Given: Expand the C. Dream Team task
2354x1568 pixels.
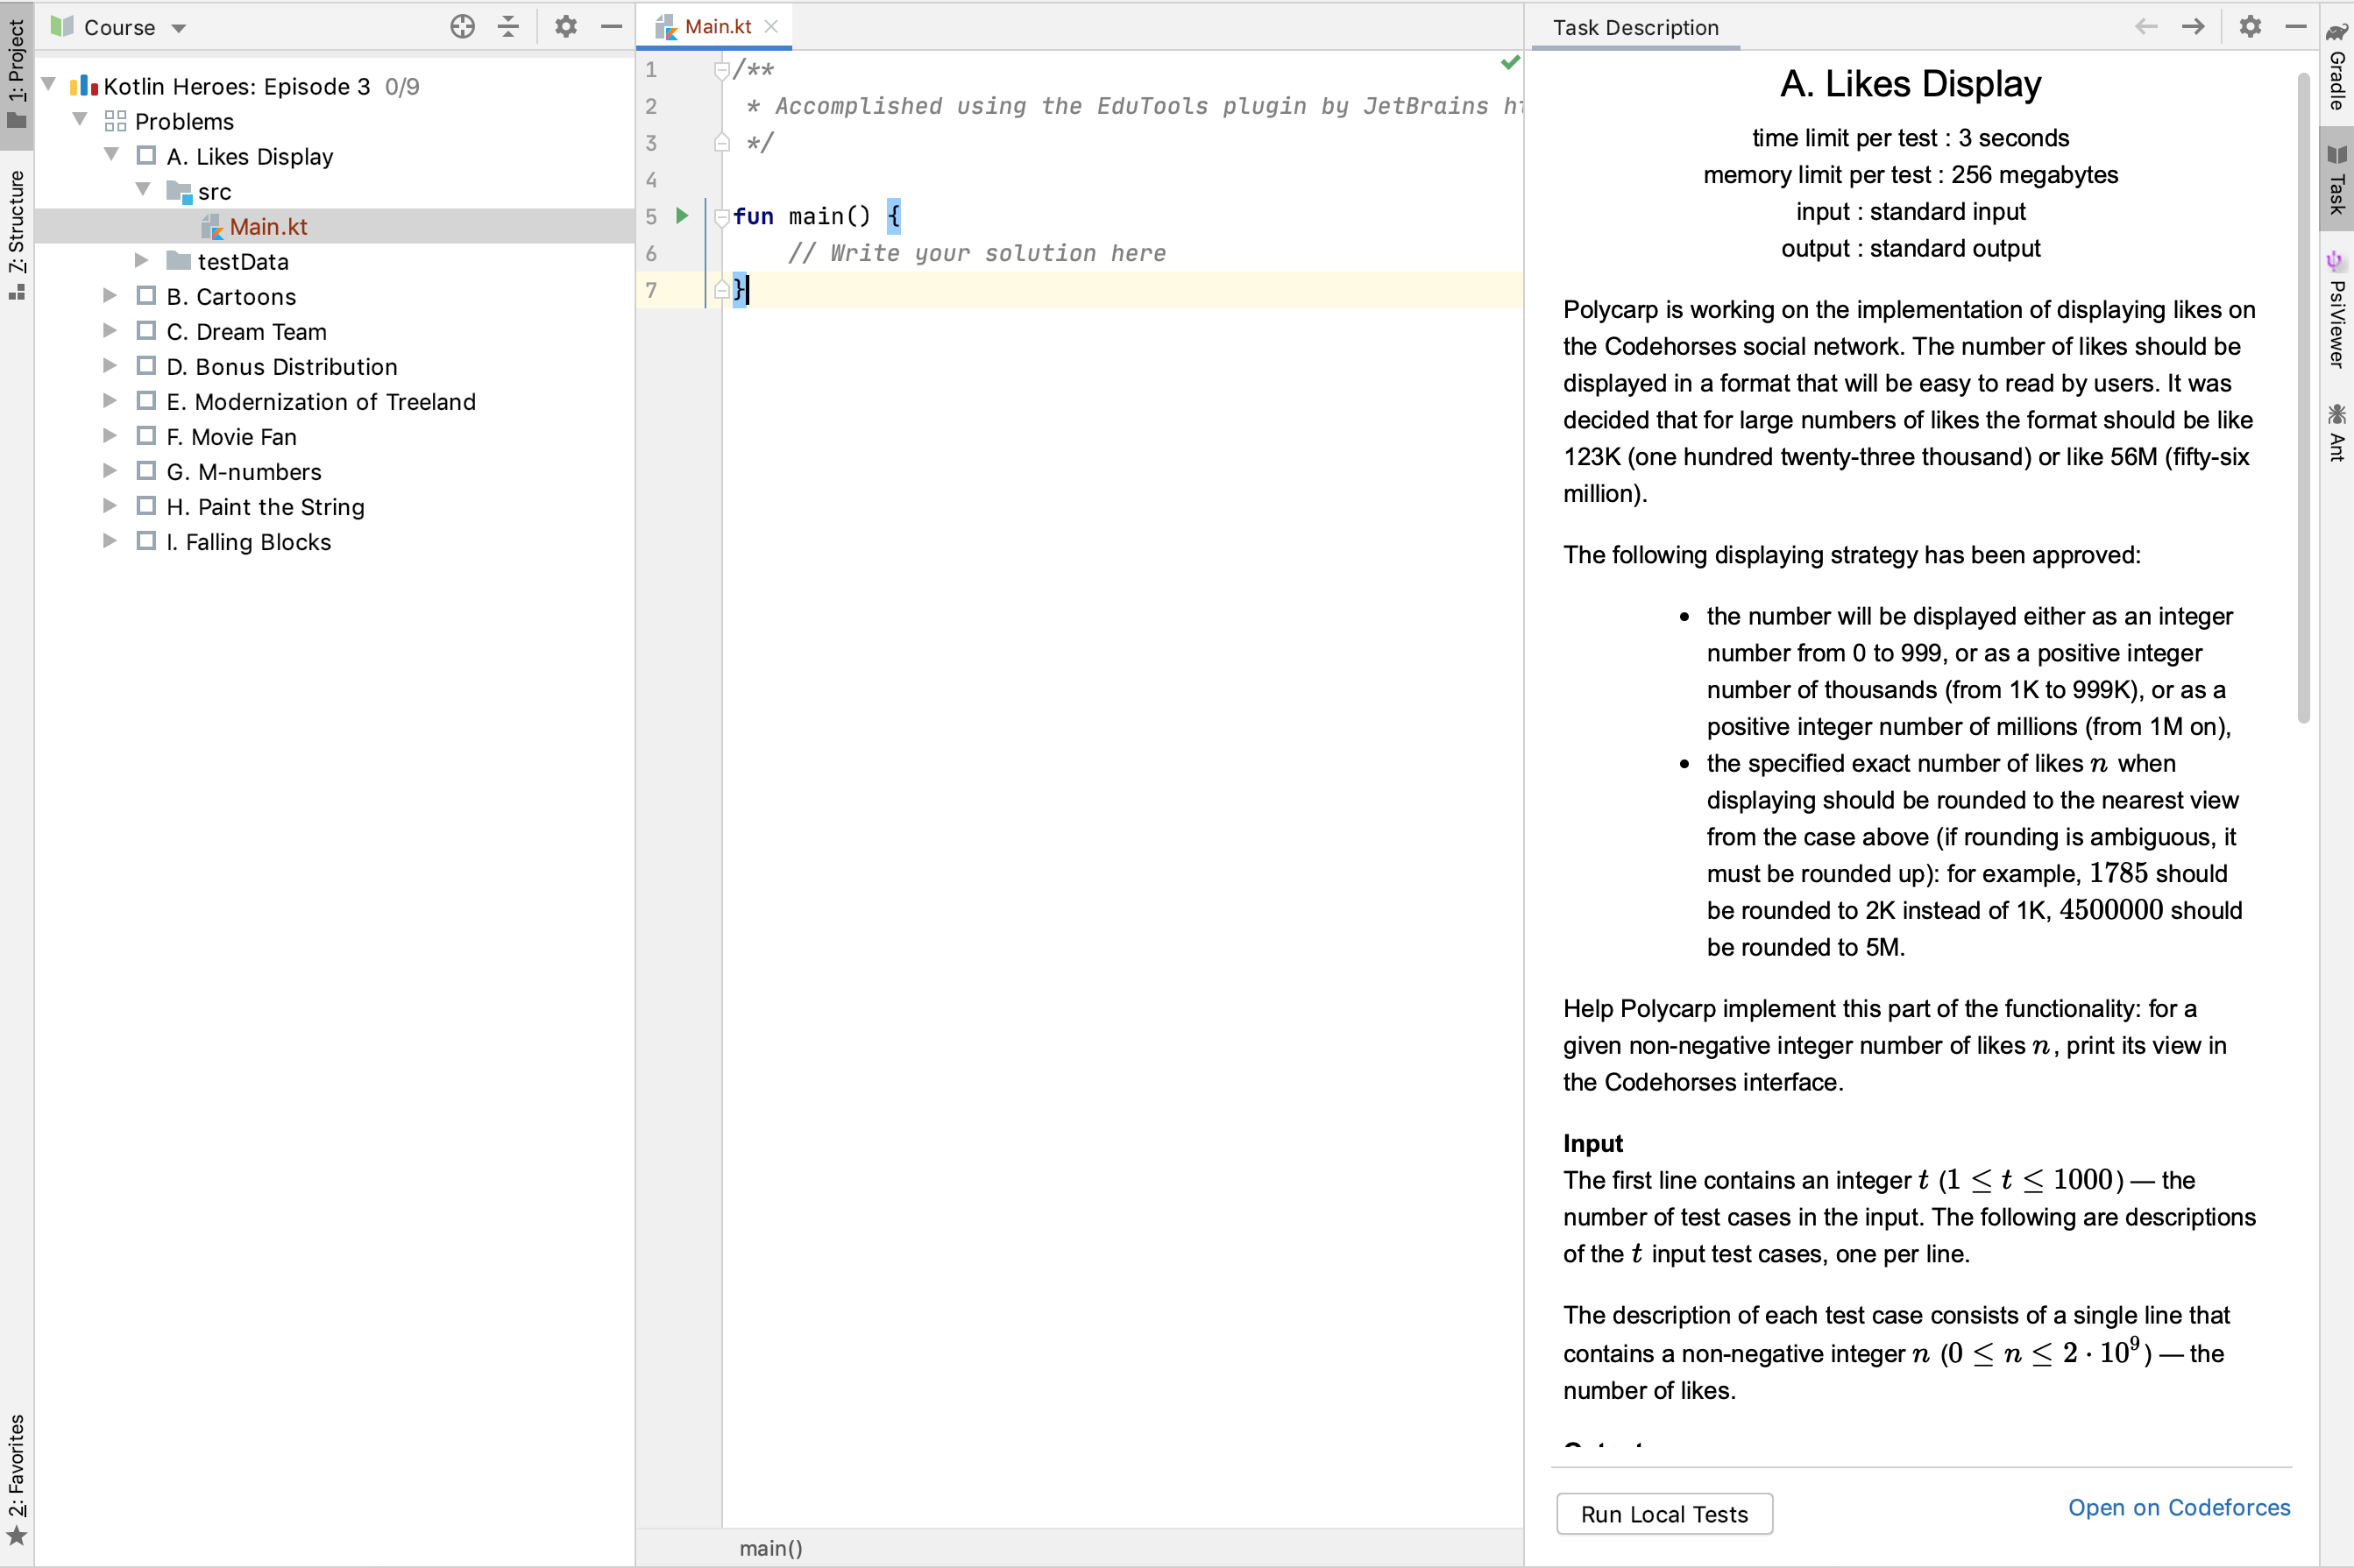Looking at the screenshot, I should click(x=110, y=331).
